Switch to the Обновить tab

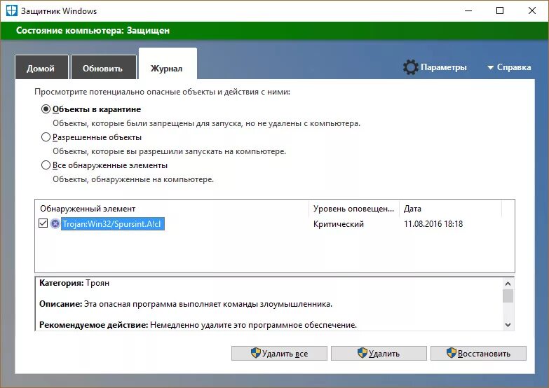103,67
